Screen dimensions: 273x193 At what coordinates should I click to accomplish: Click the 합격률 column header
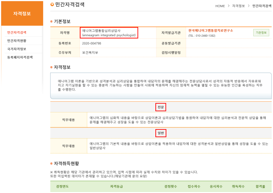pyautogui.click(x=260, y=186)
